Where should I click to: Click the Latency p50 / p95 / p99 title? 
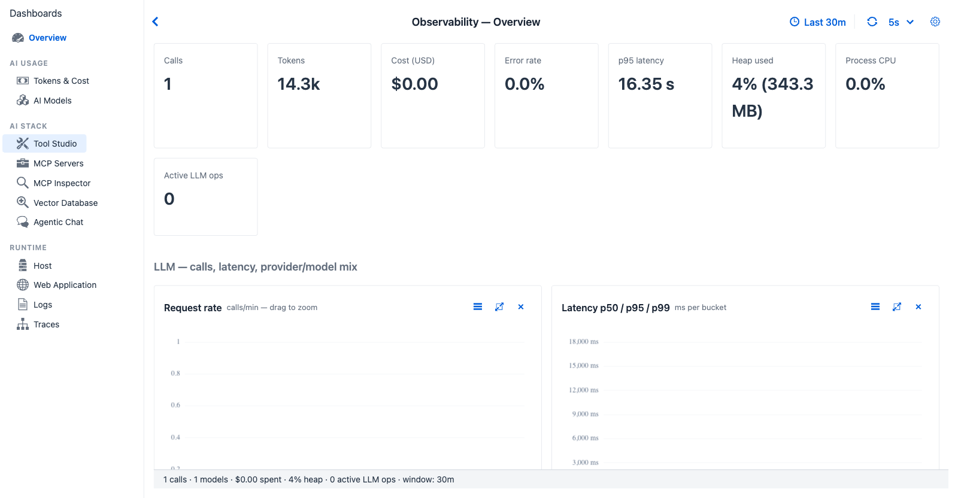(x=616, y=308)
